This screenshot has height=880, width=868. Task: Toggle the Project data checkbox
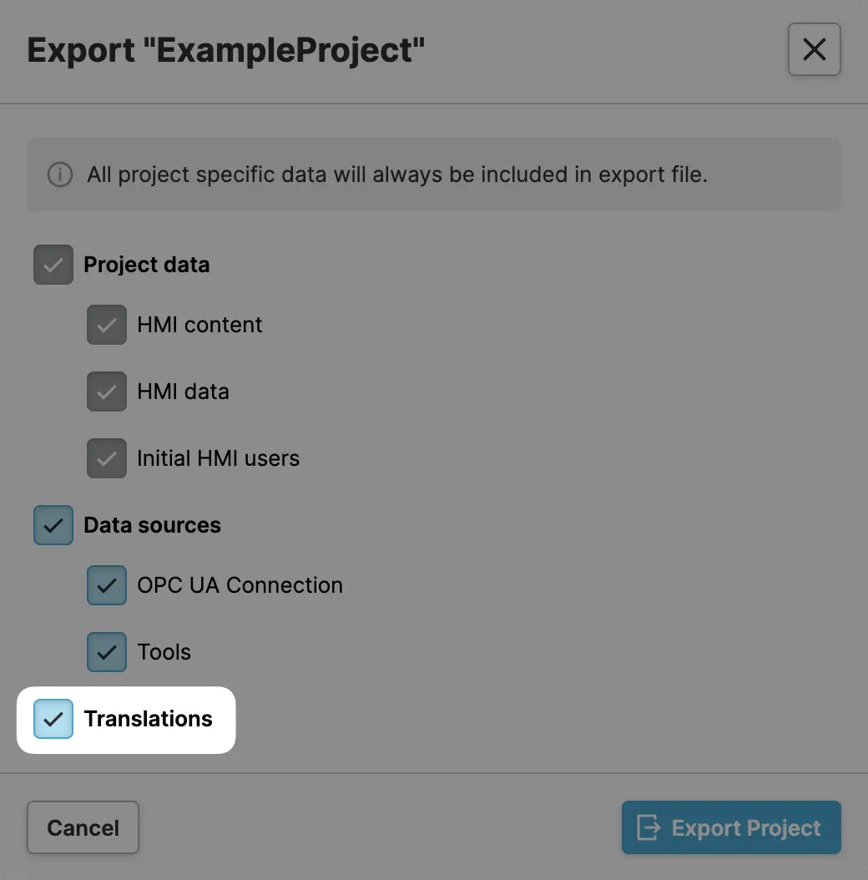[x=53, y=265]
